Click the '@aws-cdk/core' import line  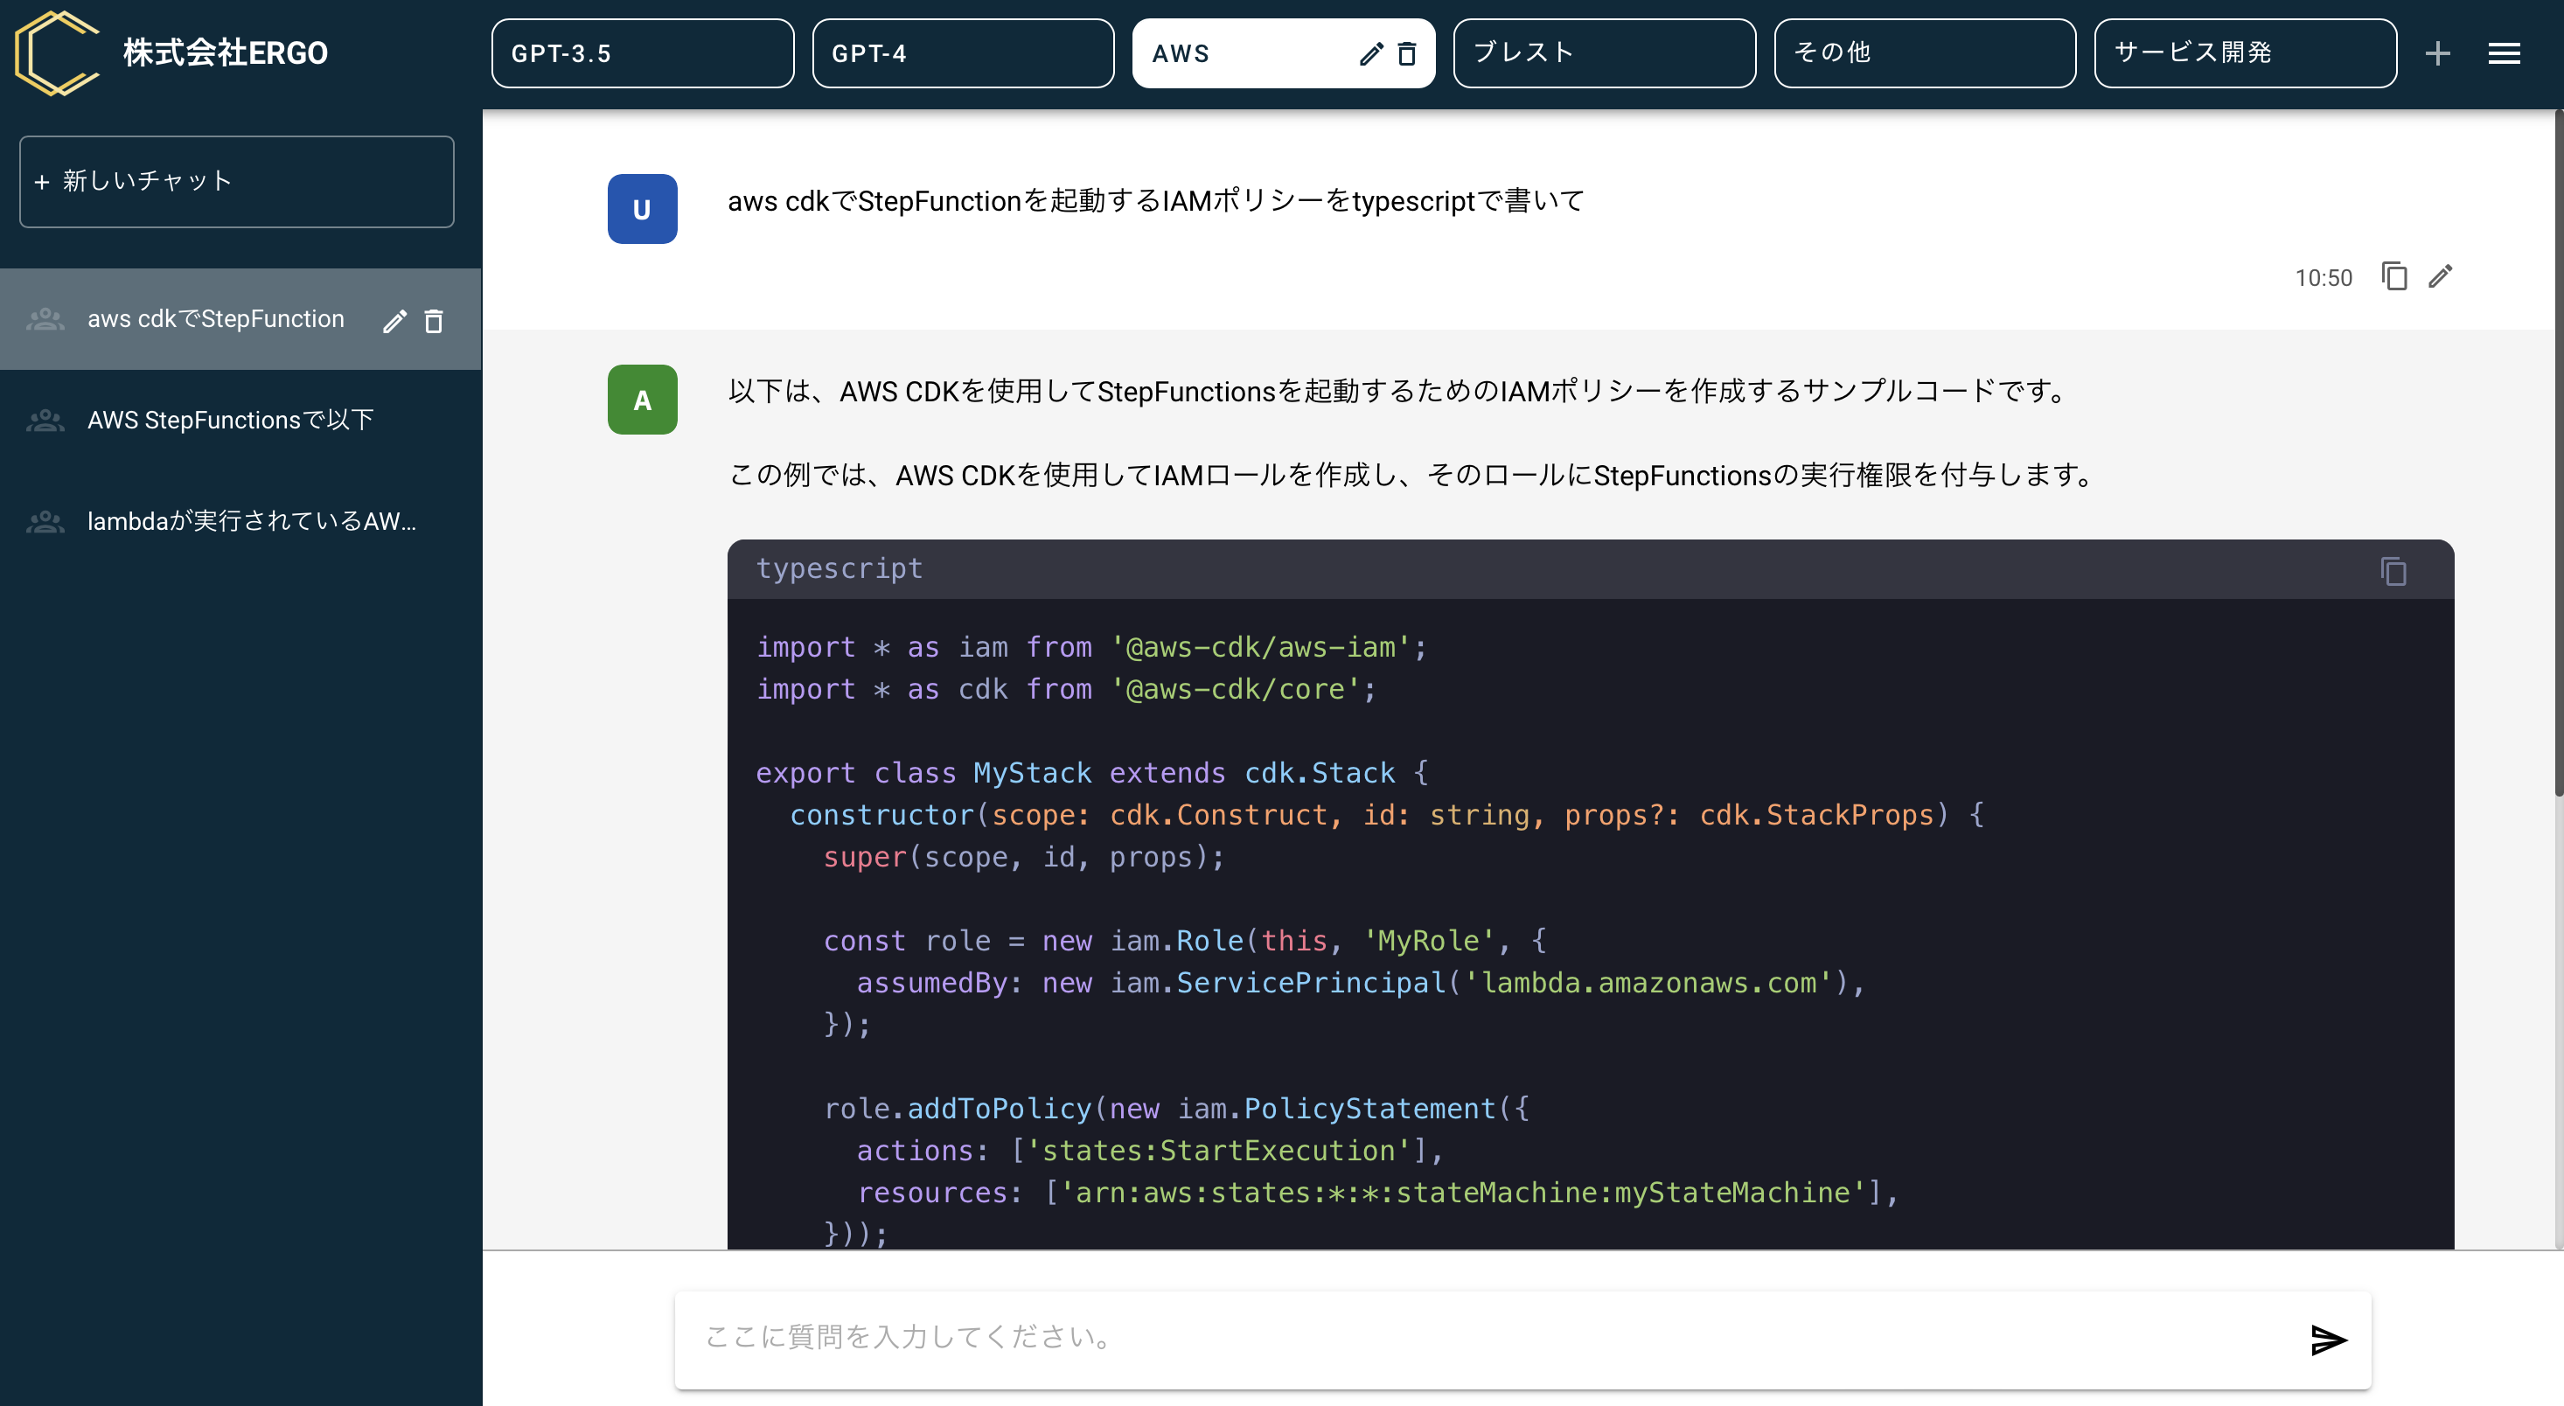coord(1067,690)
